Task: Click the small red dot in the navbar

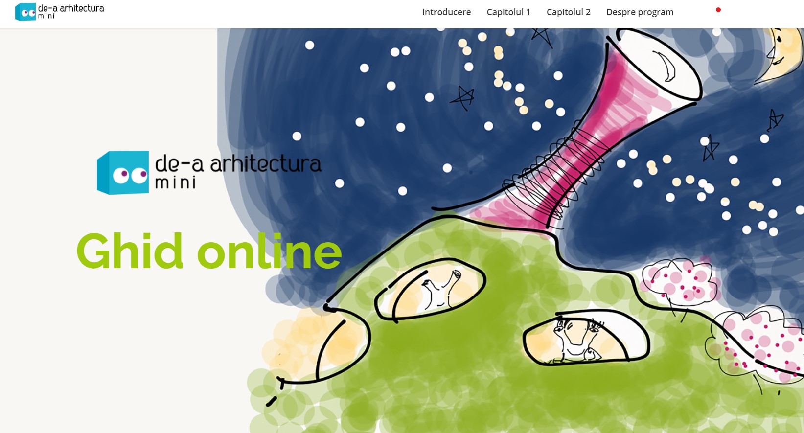Action: point(718,10)
